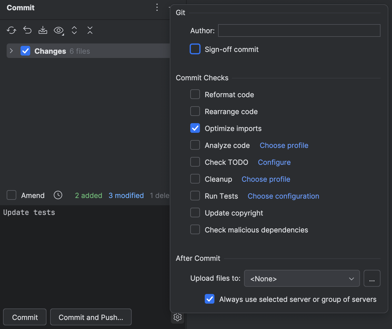Uncheck Optimize imports
Screen dimensions: 392x329
click(195, 128)
